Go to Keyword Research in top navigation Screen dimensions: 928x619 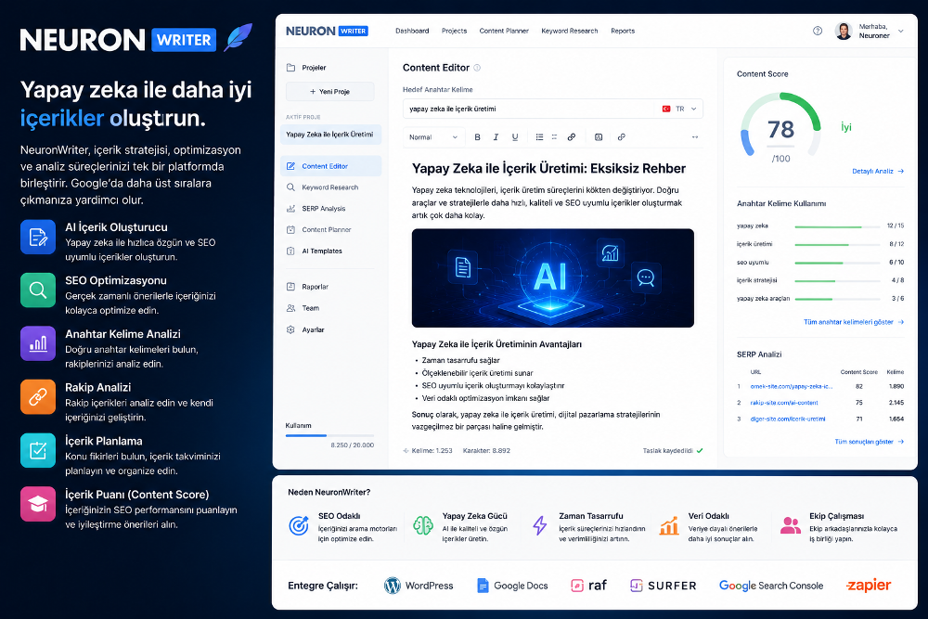570,31
